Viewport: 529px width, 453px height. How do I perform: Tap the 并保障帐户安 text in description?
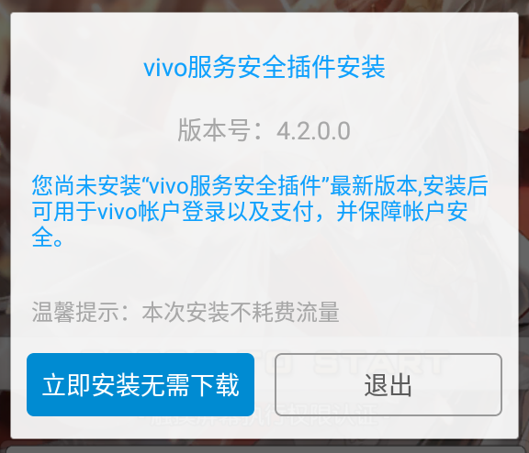[x=402, y=212]
